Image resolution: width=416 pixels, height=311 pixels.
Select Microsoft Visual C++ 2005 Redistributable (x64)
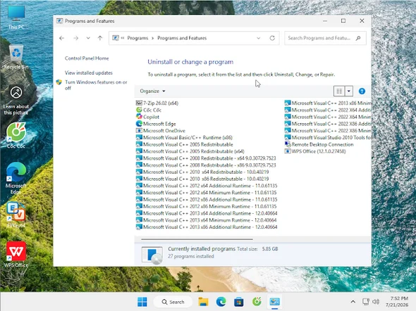(x=190, y=151)
